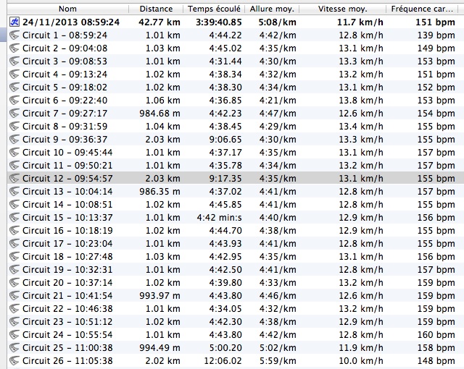Click the lap icon beside Circuit 25
Screen dimensions: 464x369
(x=14, y=348)
